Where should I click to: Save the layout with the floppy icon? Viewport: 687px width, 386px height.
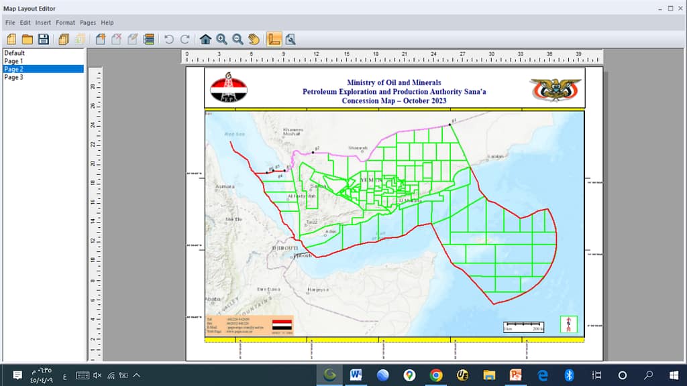44,39
